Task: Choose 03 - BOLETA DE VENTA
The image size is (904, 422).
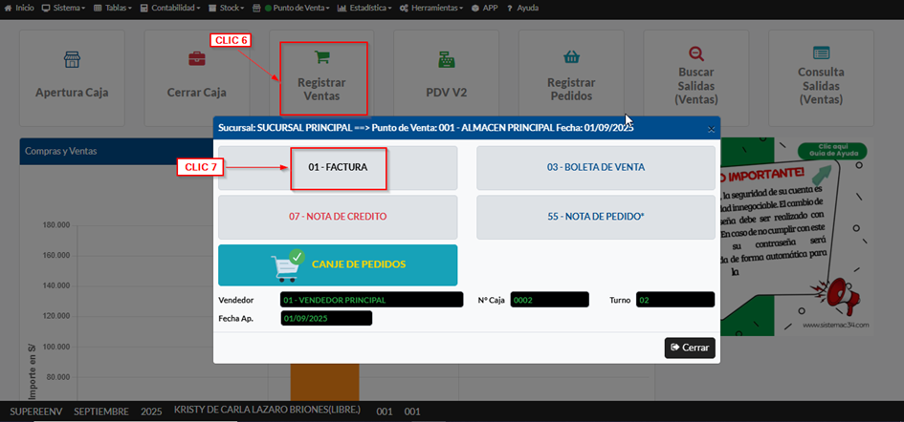Action: [595, 168]
